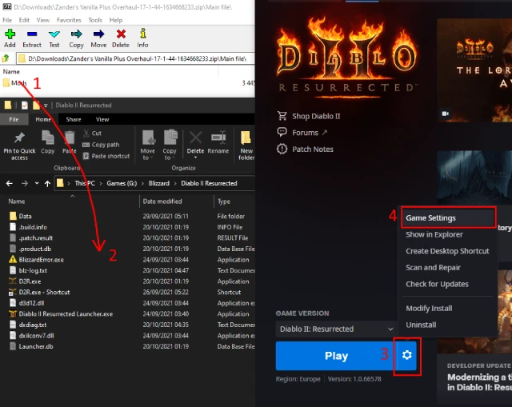Choose Scan and Repair from the menu
Viewport: 512px width, 407px height.
(433, 268)
